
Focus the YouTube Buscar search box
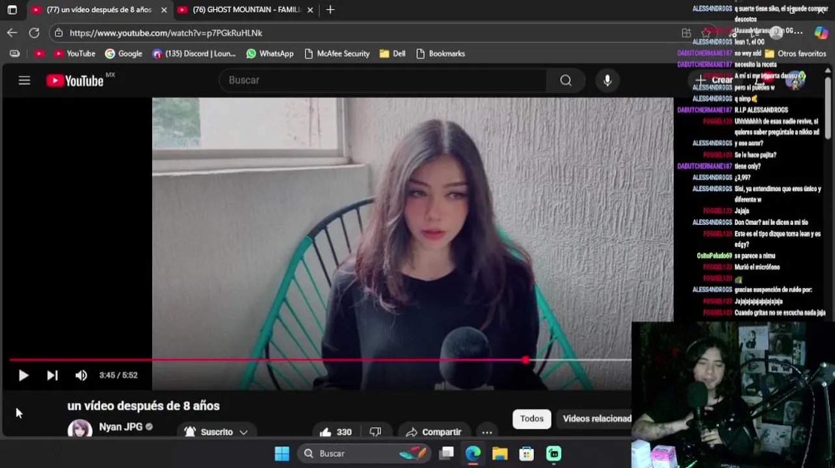(x=384, y=80)
